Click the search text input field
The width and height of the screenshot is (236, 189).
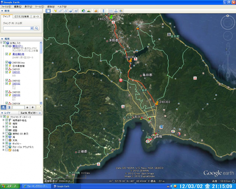17,28
